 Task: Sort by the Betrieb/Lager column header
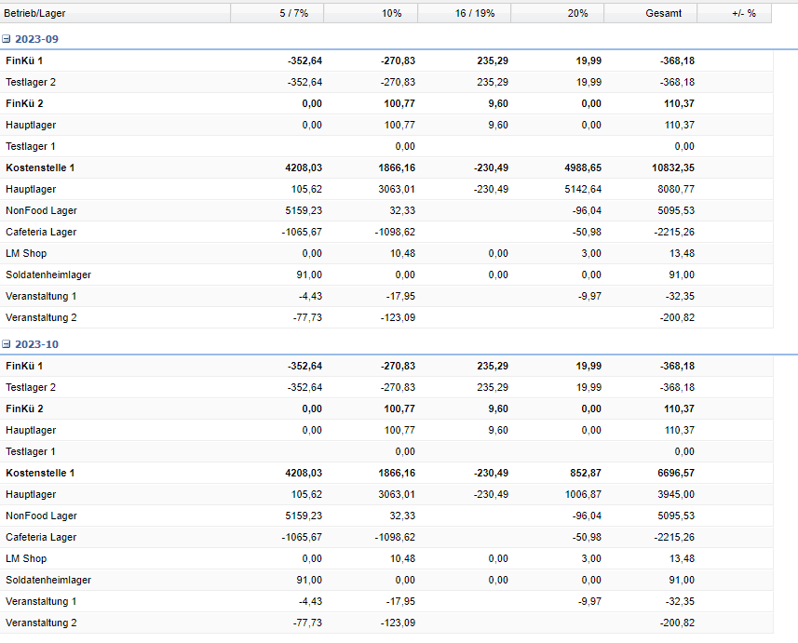click(115, 13)
